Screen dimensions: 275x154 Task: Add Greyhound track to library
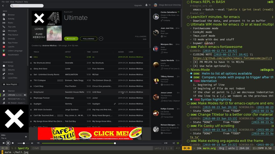[x=31, y=92]
